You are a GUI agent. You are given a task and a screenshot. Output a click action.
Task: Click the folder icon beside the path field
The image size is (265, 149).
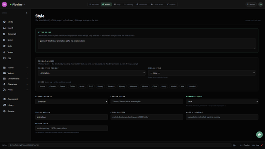[234, 145]
